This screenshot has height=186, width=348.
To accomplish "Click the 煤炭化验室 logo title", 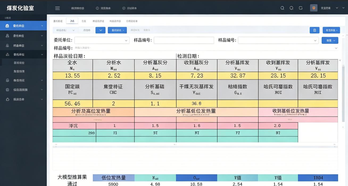I will click(20, 8).
